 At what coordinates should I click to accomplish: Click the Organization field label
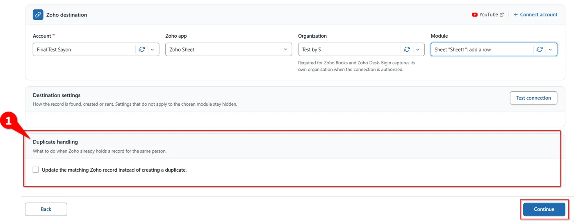coord(312,36)
